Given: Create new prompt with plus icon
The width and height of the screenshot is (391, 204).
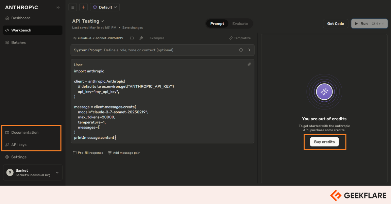Looking at the screenshot, I should (x=83, y=7).
